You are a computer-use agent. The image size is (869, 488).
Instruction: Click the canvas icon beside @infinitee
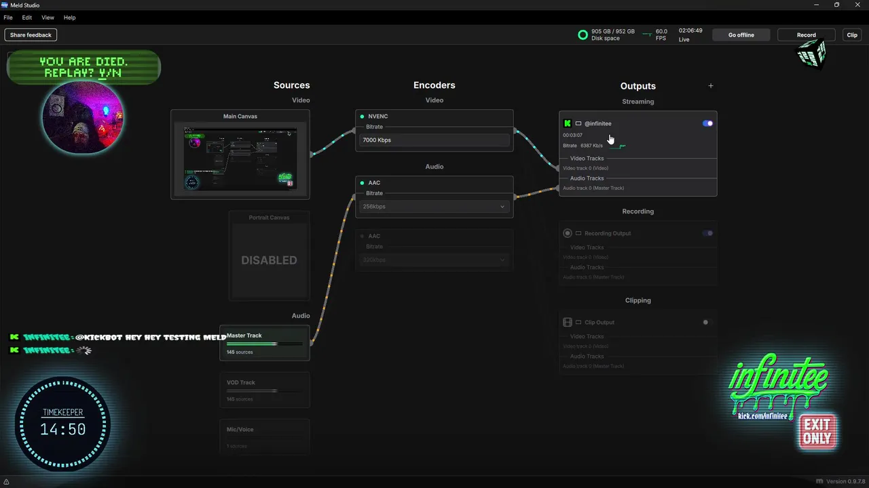tap(578, 123)
